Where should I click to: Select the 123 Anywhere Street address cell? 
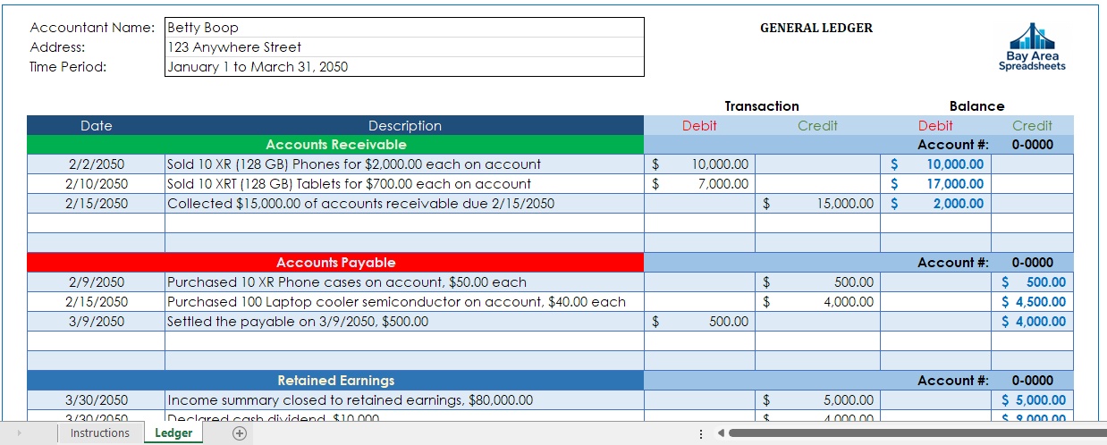[x=404, y=47]
